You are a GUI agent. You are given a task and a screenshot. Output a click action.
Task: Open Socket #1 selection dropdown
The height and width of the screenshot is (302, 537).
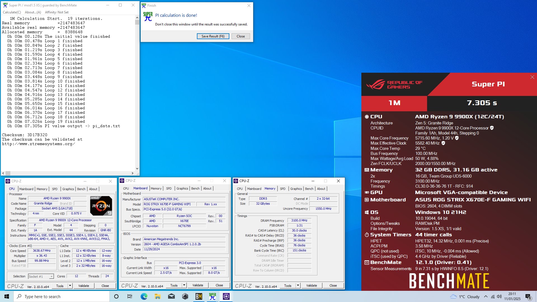(x=41, y=276)
